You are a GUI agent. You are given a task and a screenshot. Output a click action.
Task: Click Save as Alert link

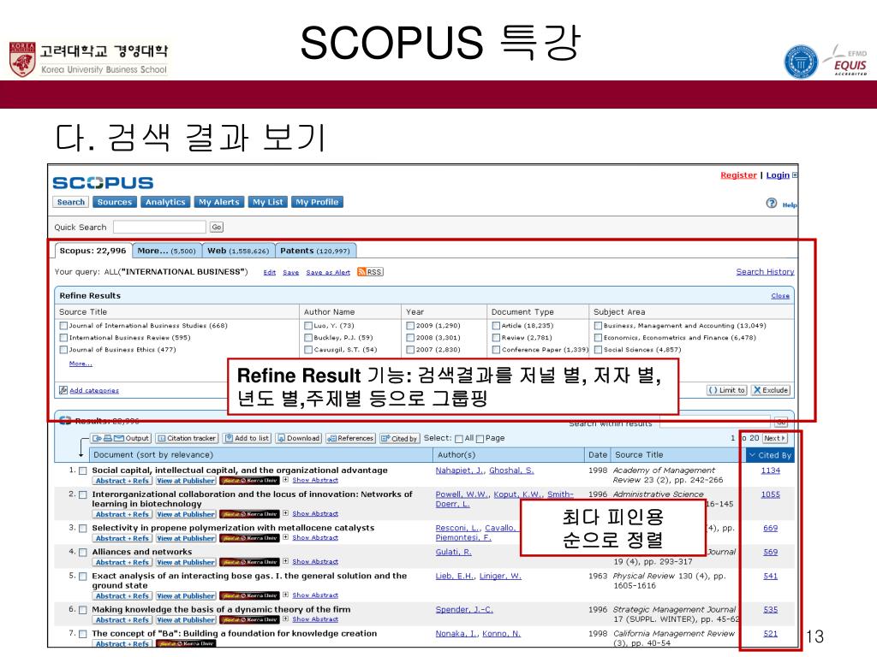[328, 273]
